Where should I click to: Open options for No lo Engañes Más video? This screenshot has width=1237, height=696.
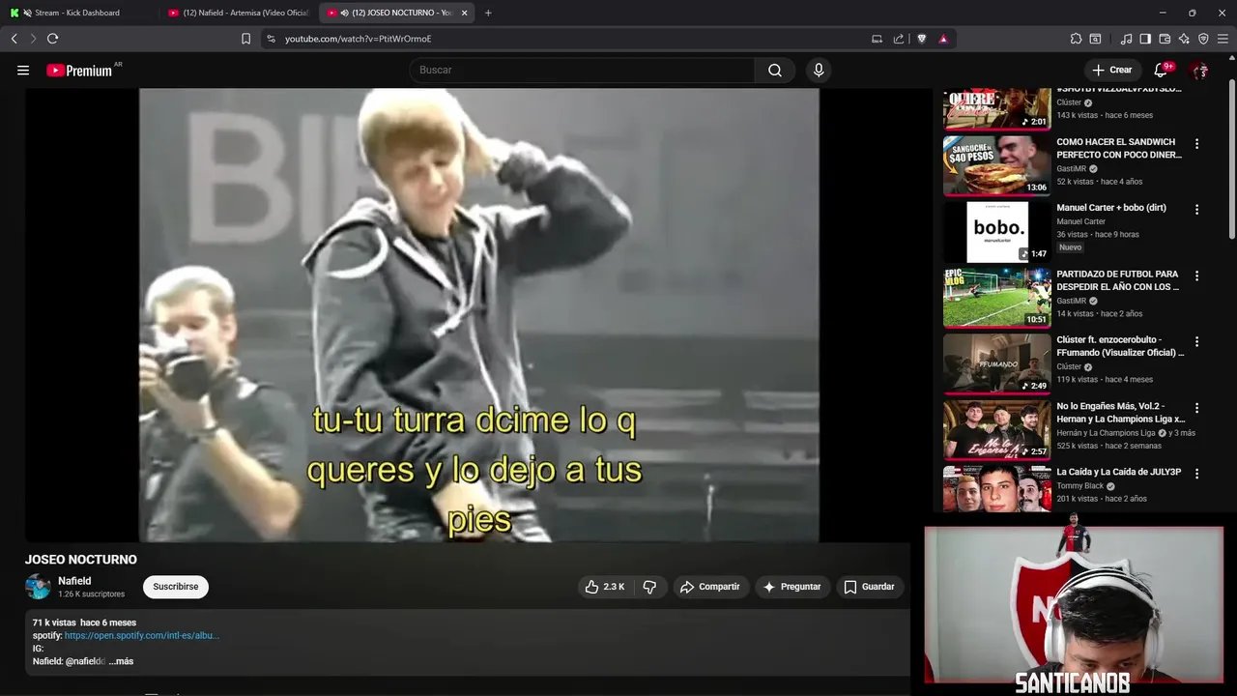tap(1196, 408)
